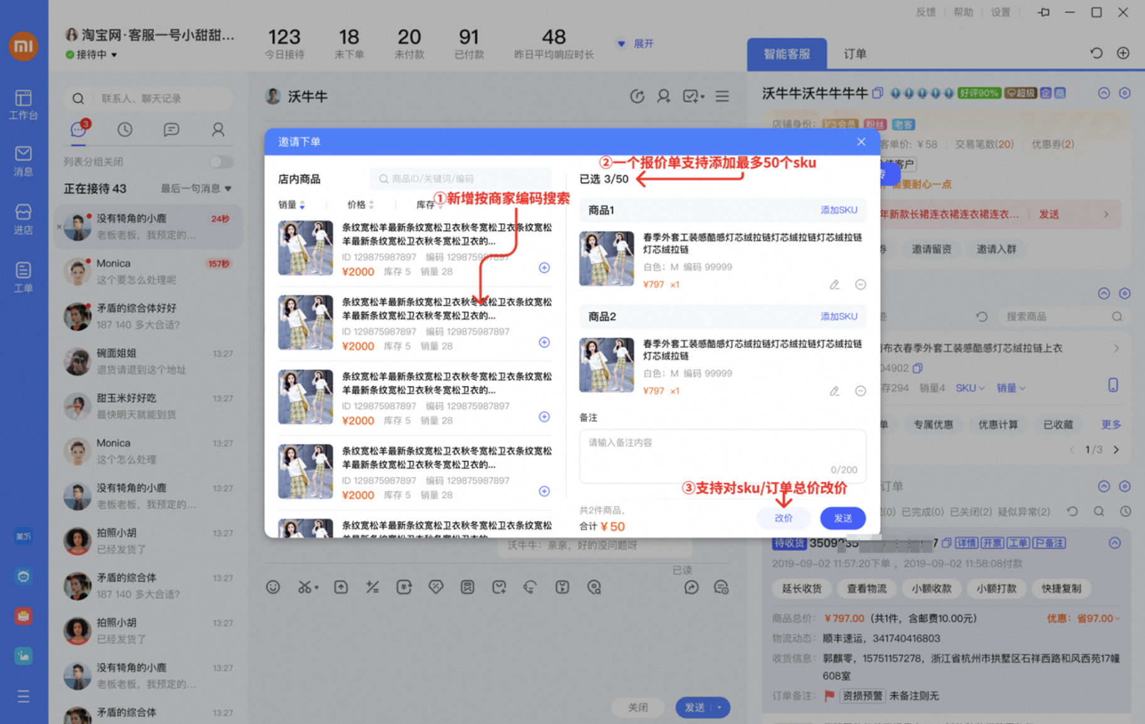Open the 工作台 workbench sidebar icon
Screen dimensions: 1145x724
[23, 104]
